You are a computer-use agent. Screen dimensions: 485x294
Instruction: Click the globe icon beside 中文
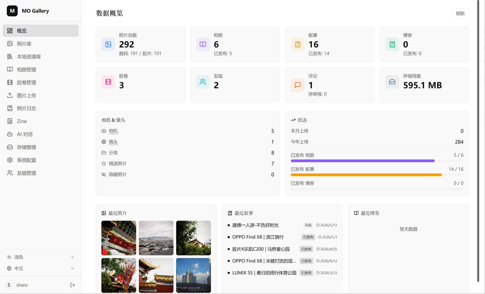9,268
